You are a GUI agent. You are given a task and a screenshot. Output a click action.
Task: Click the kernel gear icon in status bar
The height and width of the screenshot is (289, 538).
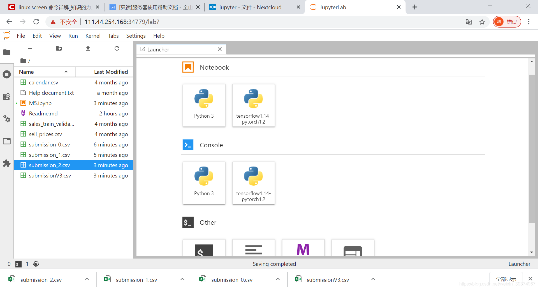(x=36, y=264)
